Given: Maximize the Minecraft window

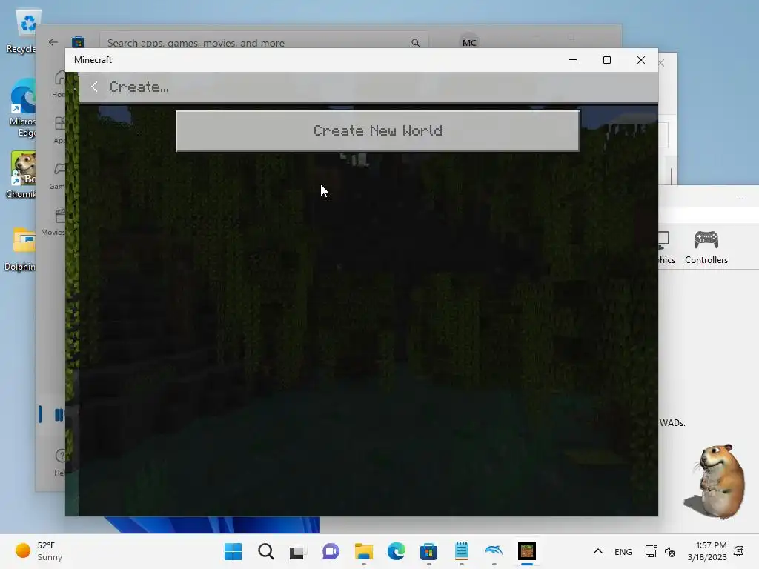Looking at the screenshot, I should pos(606,60).
